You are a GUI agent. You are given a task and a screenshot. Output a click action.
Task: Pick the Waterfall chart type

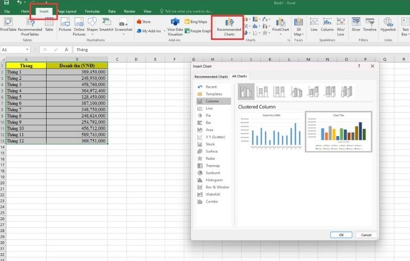213,194
